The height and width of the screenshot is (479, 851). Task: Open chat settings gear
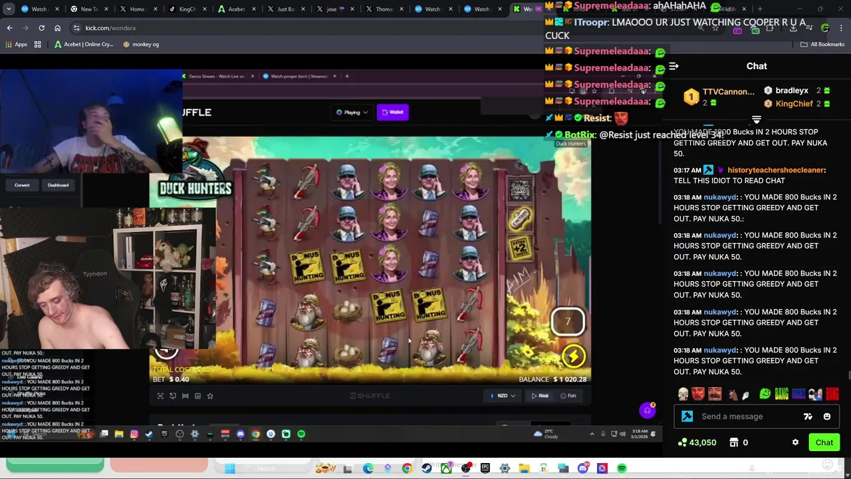coord(795,442)
